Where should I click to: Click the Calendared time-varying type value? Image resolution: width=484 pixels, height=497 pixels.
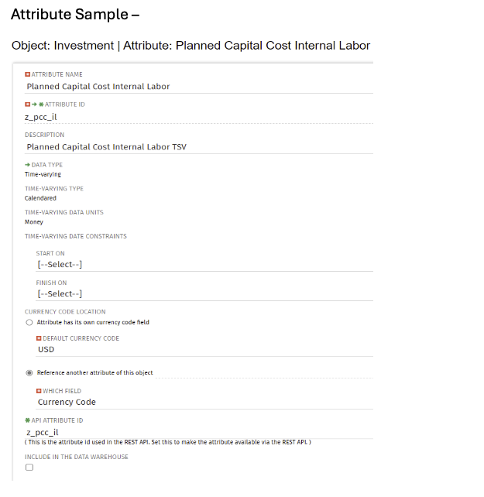point(40,198)
